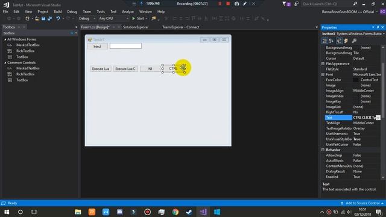Select the Execute Lua button

pyautogui.click(x=101, y=69)
